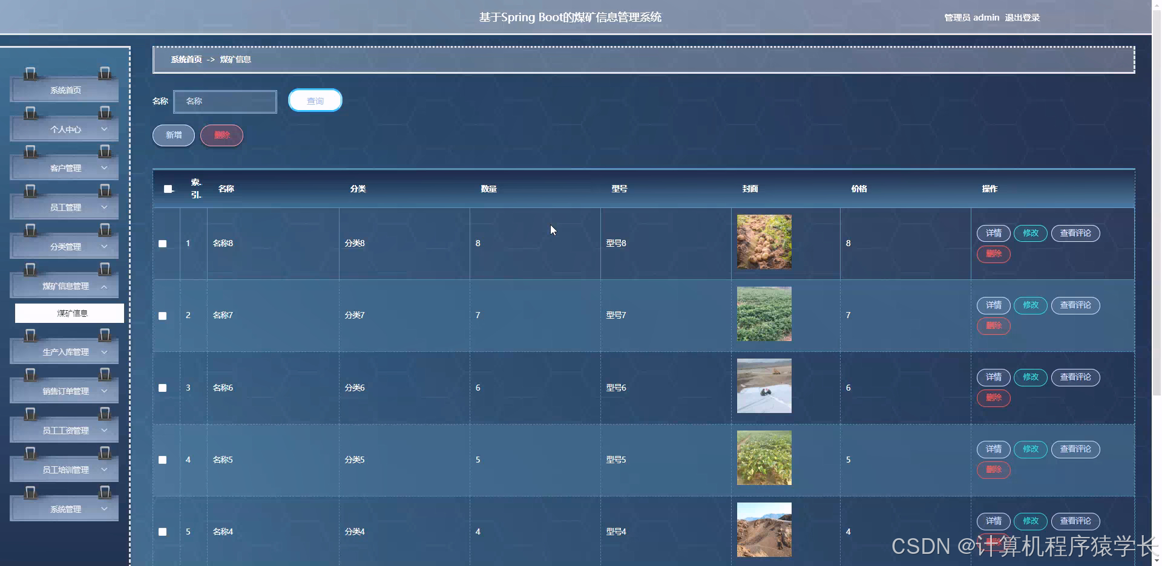The height and width of the screenshot is (566, 1162).
Task: Open the cover thumbnail of row 名称5
Action: pos(764,458)
